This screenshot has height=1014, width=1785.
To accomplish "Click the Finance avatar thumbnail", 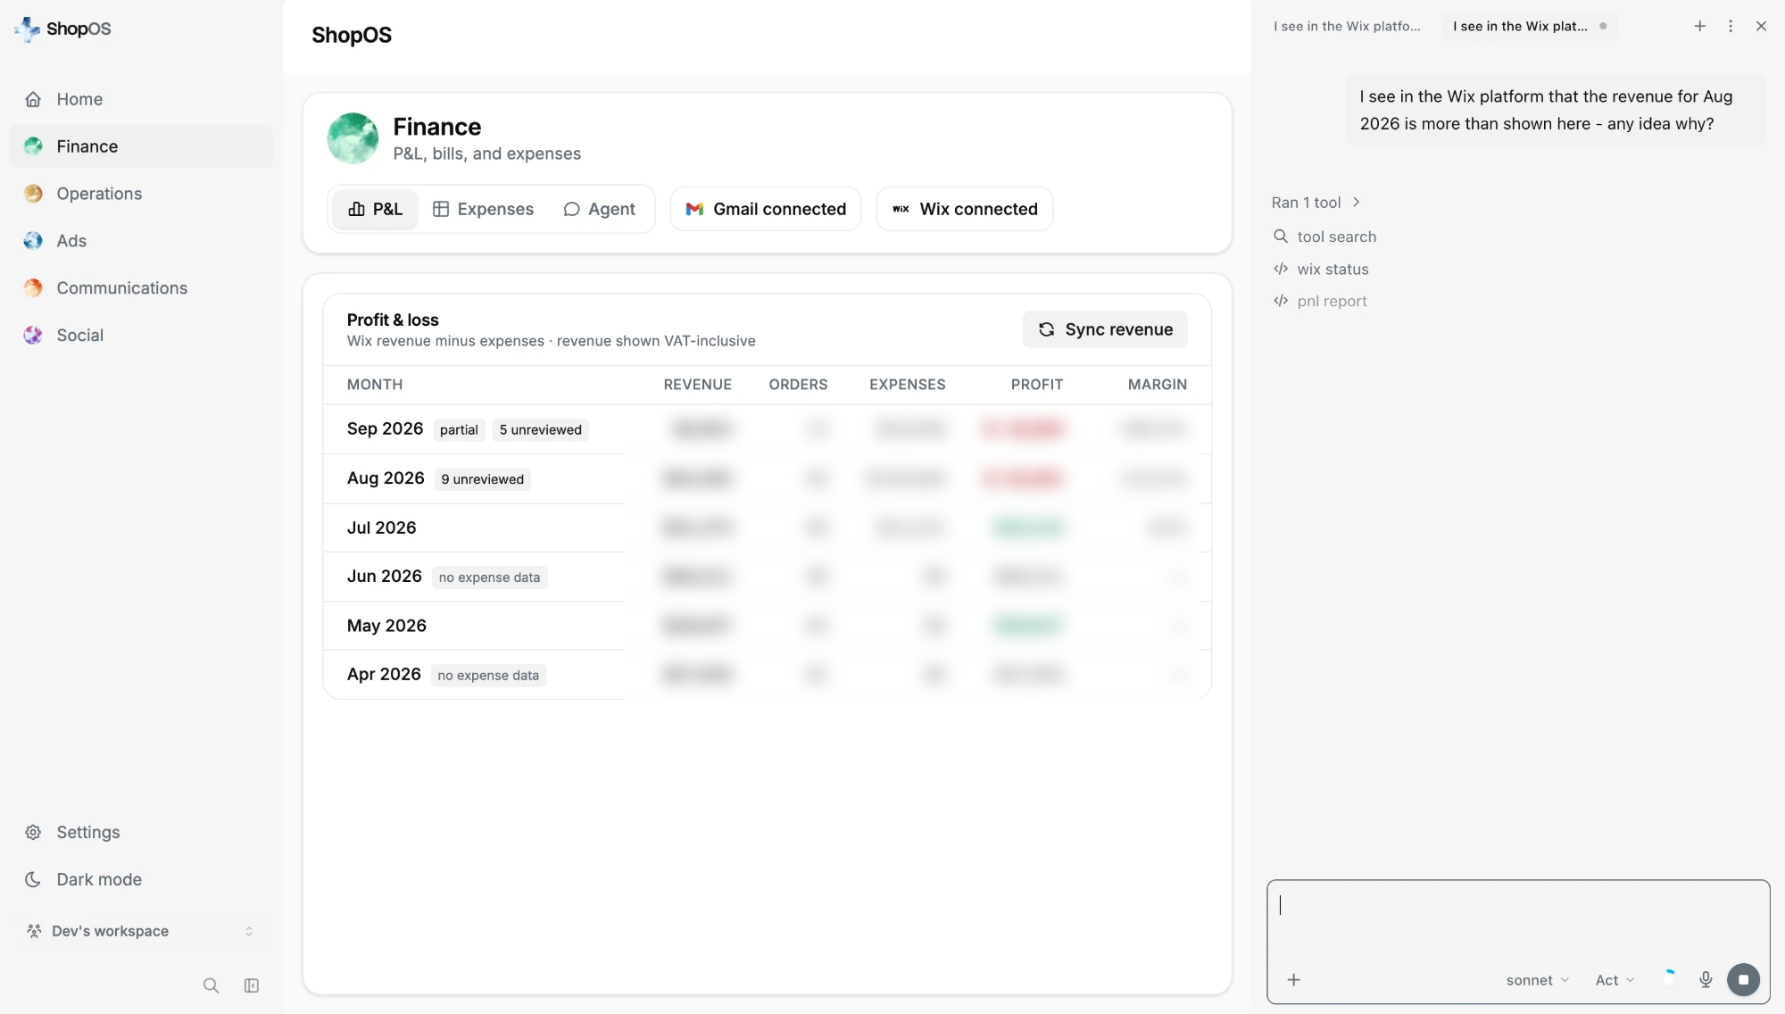I will click(x=353, y=138).
